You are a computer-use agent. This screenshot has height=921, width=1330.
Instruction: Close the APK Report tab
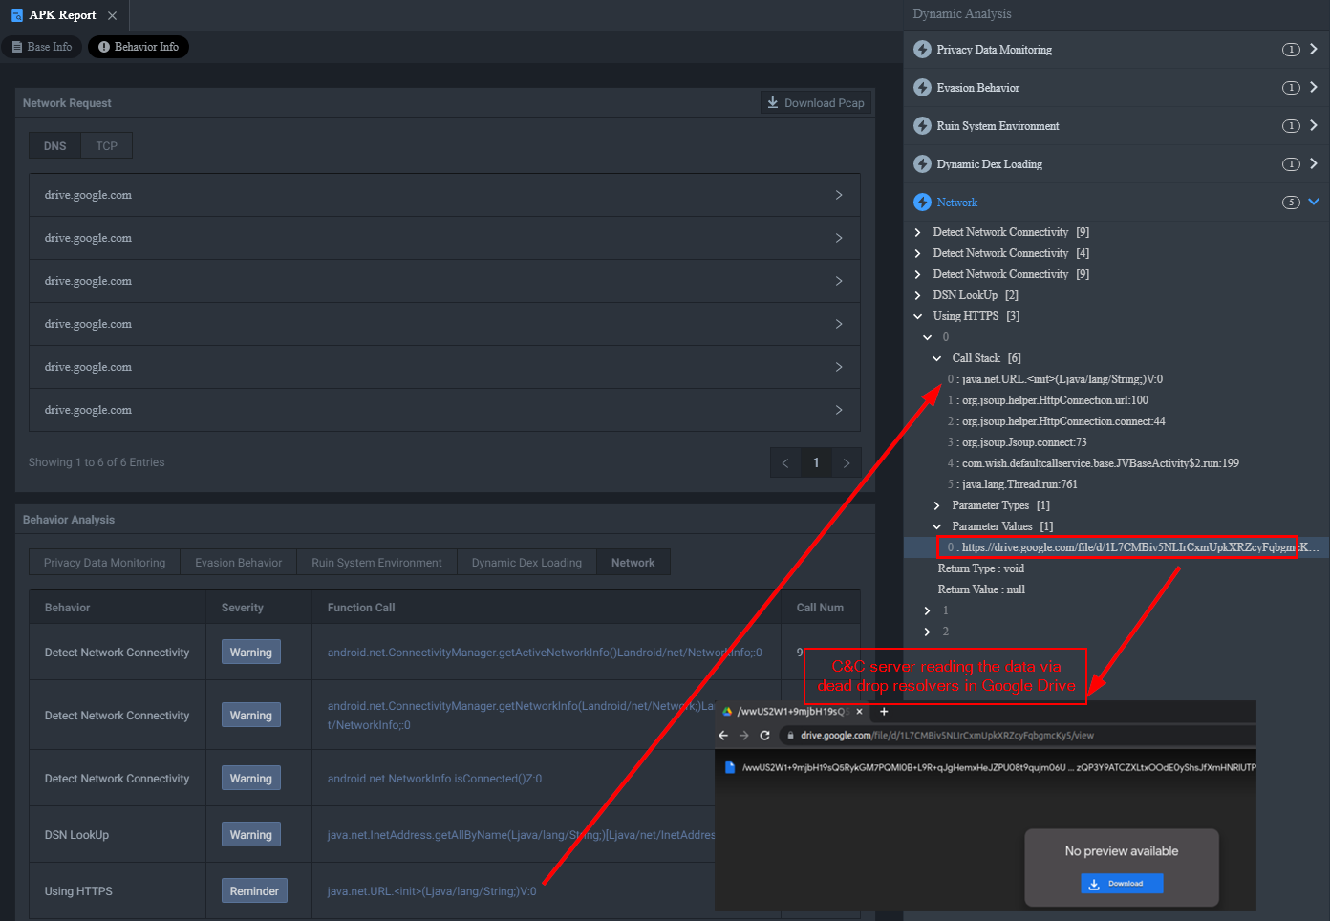112,15
